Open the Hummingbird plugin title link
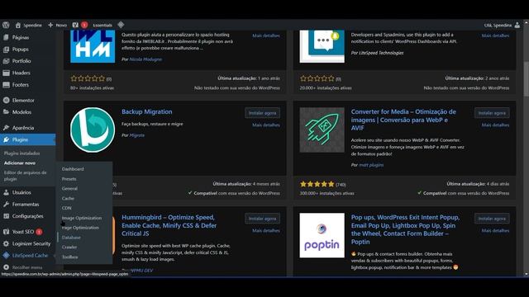Image resolution: width=529 pixels, height=297 pixels. point(169,225)
